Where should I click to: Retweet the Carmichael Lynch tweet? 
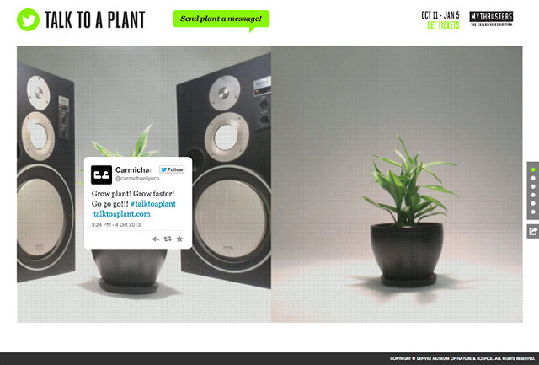[168, 239]
